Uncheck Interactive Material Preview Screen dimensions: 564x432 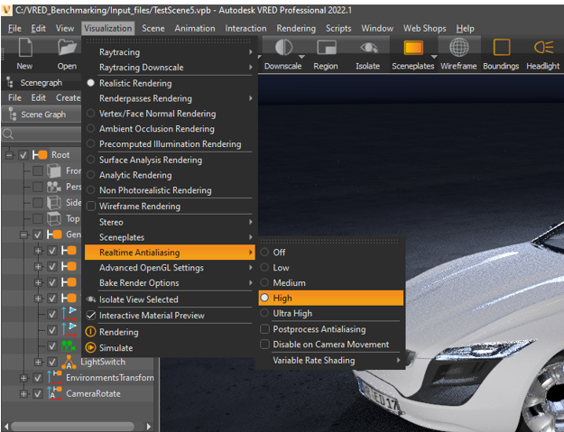click(x=91, y=316)
